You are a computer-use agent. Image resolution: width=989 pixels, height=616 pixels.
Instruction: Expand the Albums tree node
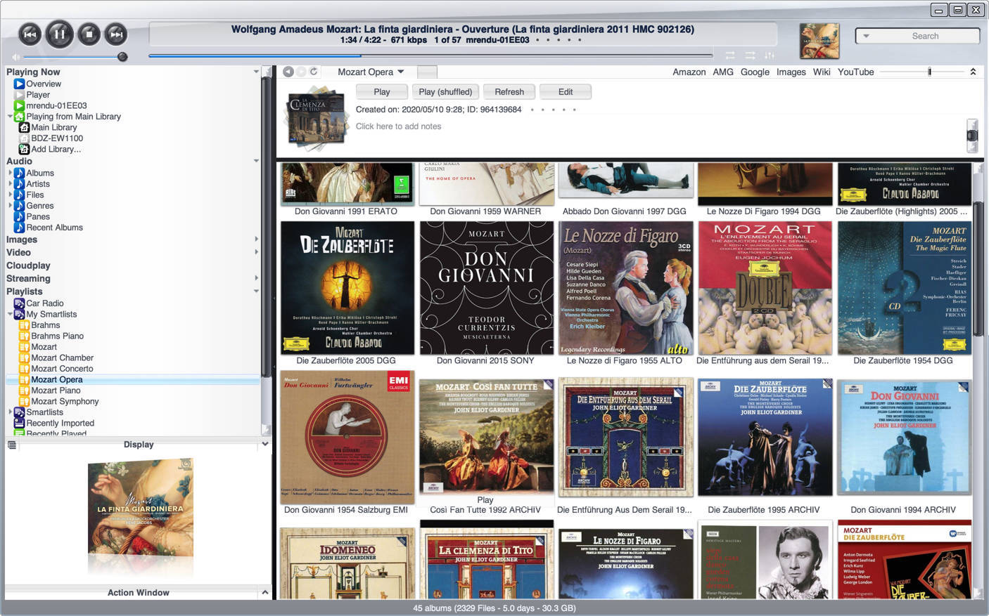(x=10, y=173)
